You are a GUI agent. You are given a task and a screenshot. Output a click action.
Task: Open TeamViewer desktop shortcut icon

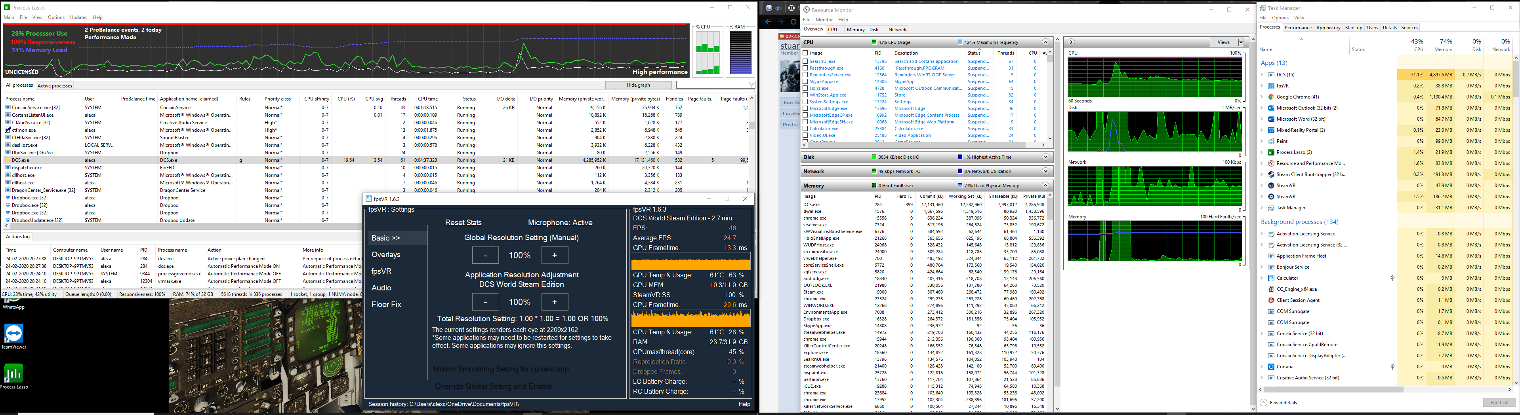pyautogui.click(x=13, y=332)
